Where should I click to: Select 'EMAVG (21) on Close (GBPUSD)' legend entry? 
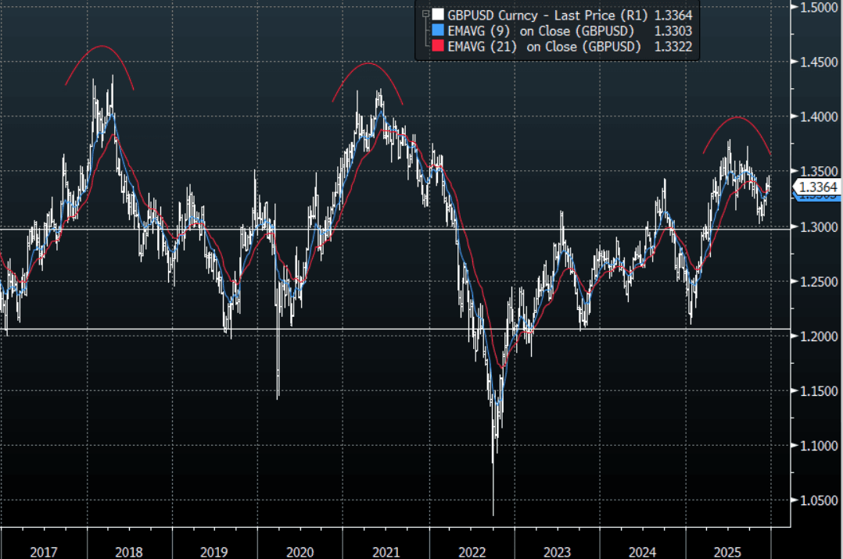[544, 46]
